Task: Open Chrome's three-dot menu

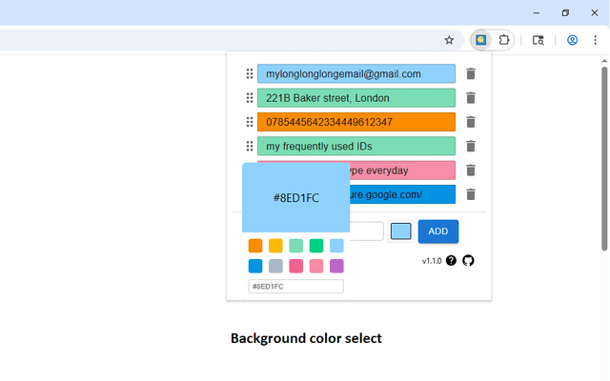Action: pos(596,41)
